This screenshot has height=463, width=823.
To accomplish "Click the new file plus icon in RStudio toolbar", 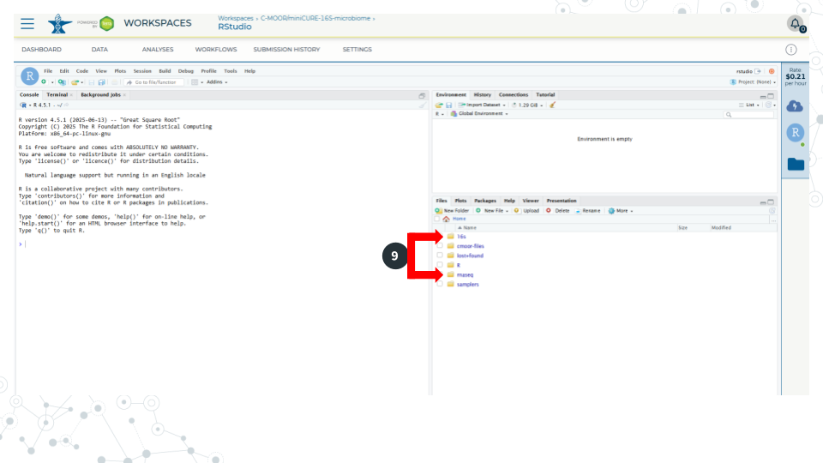I will pyautogui.click(x=44, y=82).
